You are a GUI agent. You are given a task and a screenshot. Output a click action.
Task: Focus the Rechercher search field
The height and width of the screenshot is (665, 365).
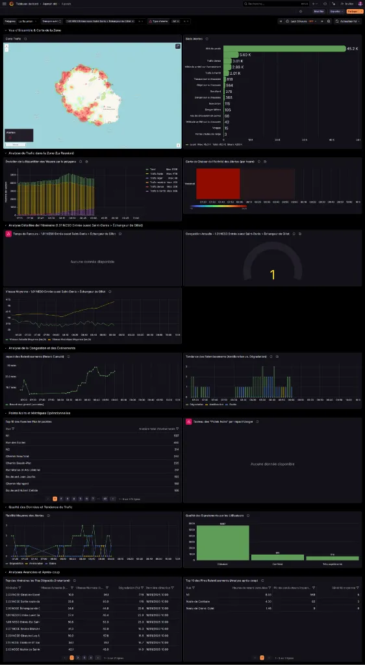275,3
